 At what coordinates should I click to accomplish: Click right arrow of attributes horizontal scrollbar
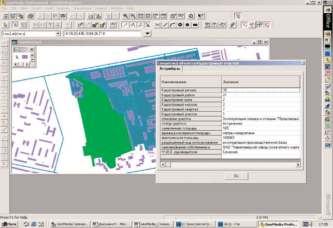pos(298,165)
